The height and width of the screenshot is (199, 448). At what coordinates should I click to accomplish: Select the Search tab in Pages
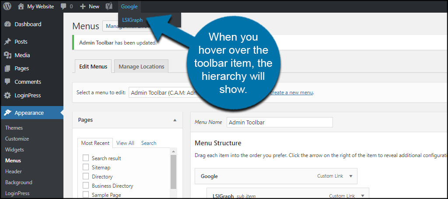tap(149, 143)
